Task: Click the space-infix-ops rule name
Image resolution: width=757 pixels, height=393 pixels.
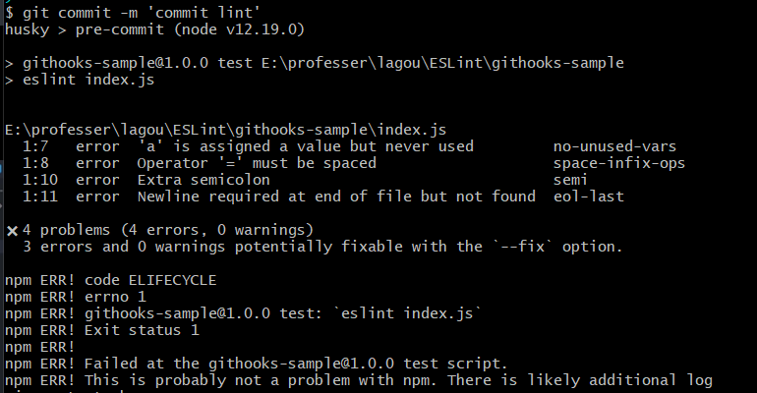Action: tap(619, 163)
